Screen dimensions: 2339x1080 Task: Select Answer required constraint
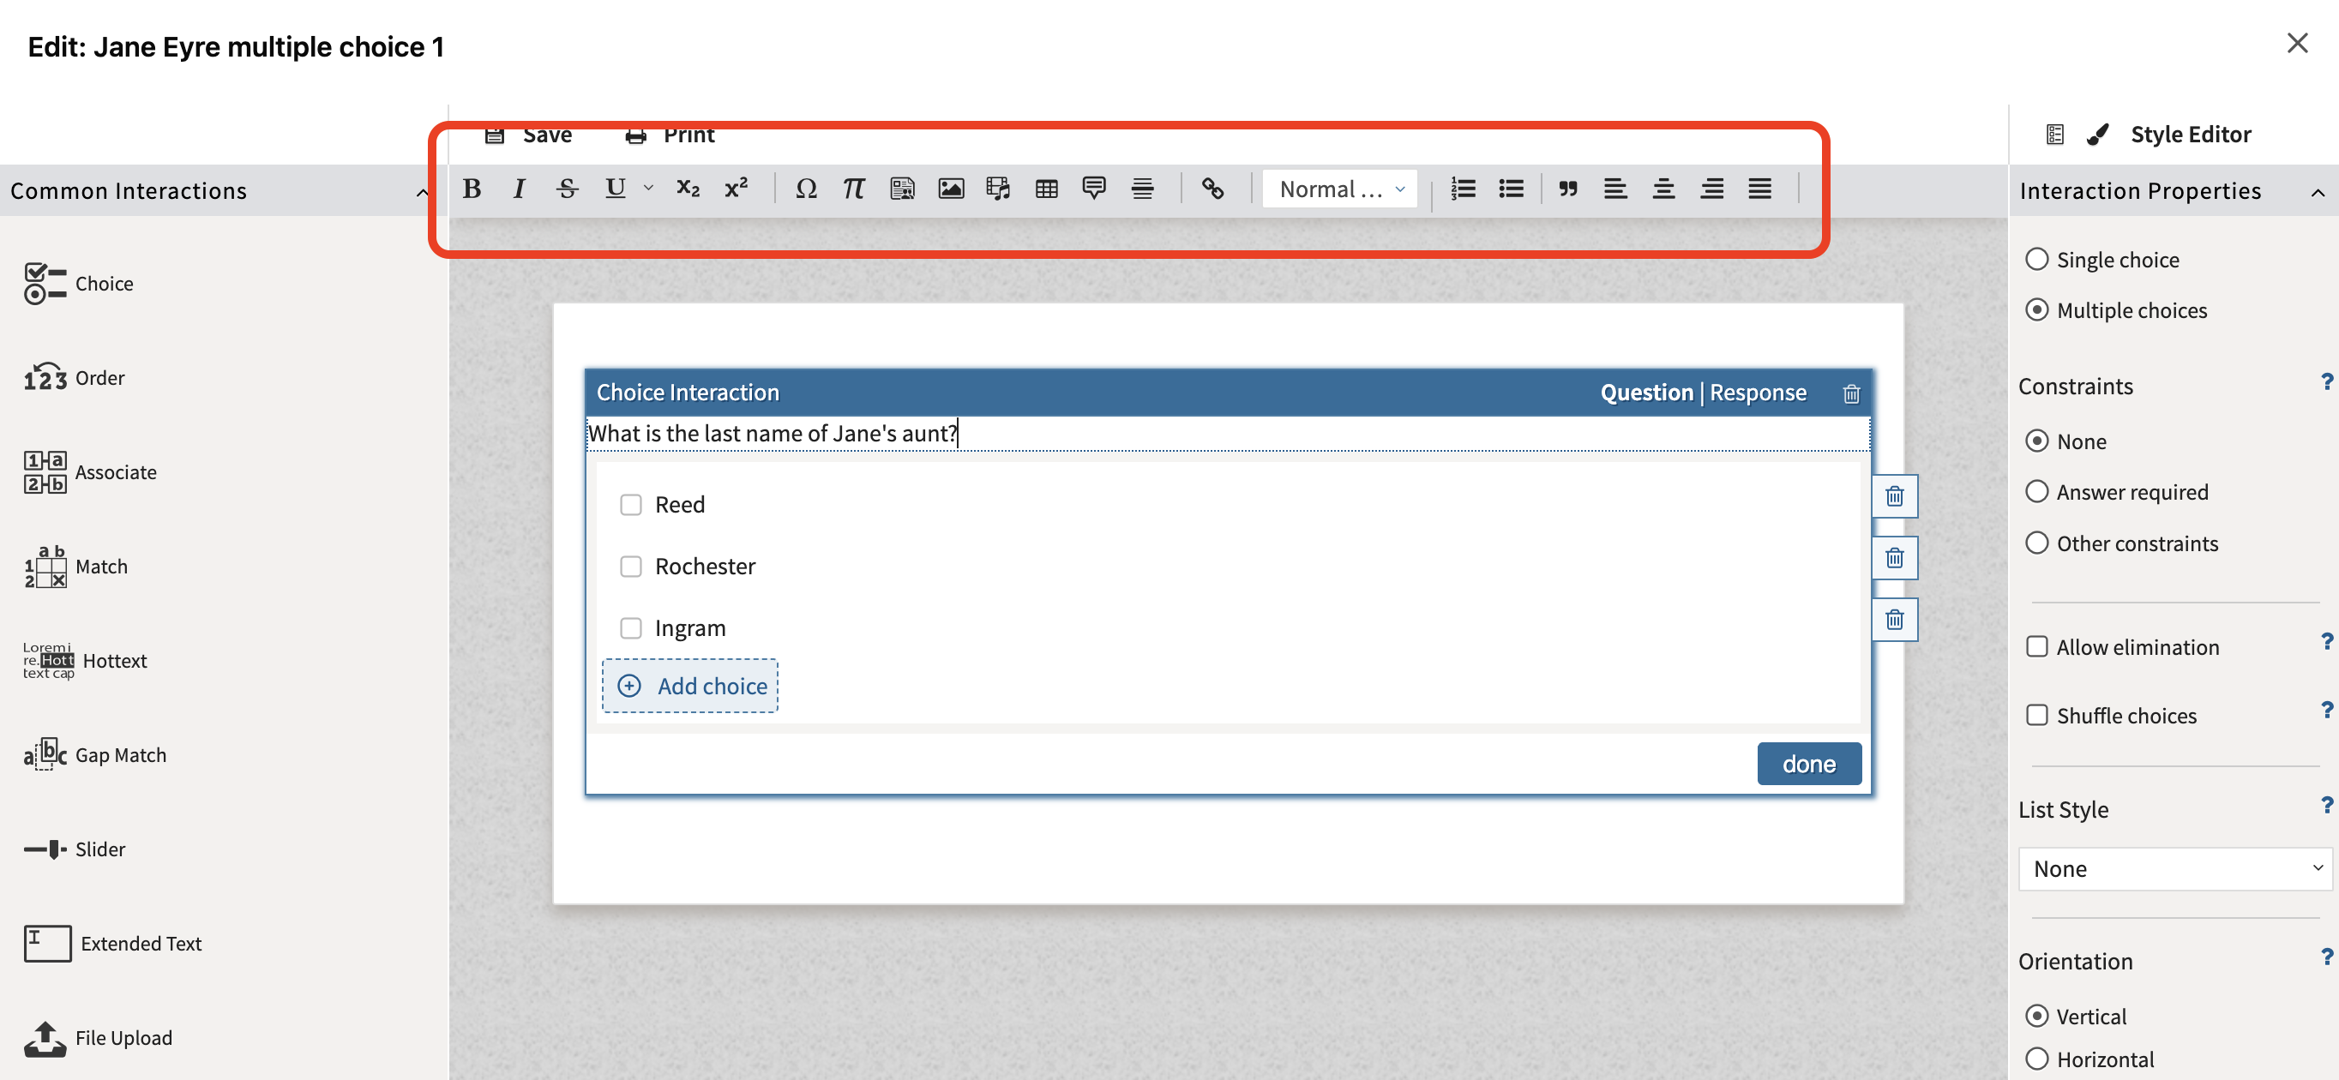click(x=2036, y=492)
